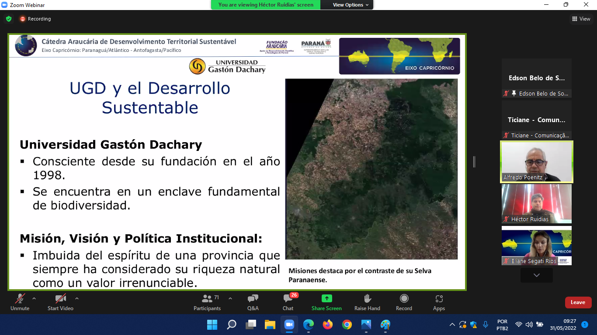Open Task View on taskbar

251,325
